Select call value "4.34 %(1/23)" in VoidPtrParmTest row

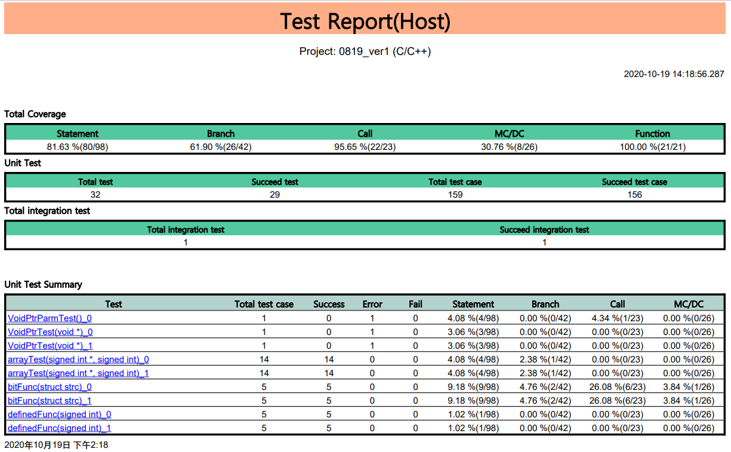[618, 318]
